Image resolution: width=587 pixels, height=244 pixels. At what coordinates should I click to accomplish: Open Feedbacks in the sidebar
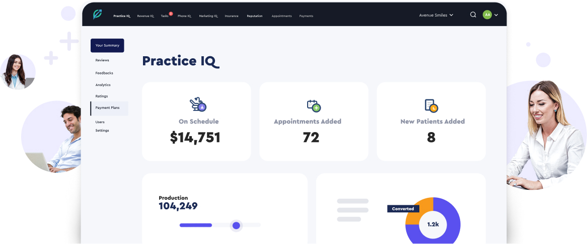tap(104, 73)
